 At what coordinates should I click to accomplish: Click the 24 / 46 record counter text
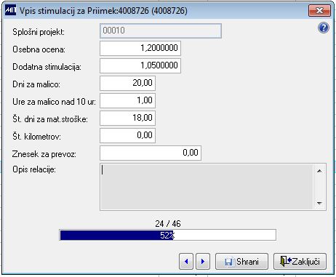168,224
